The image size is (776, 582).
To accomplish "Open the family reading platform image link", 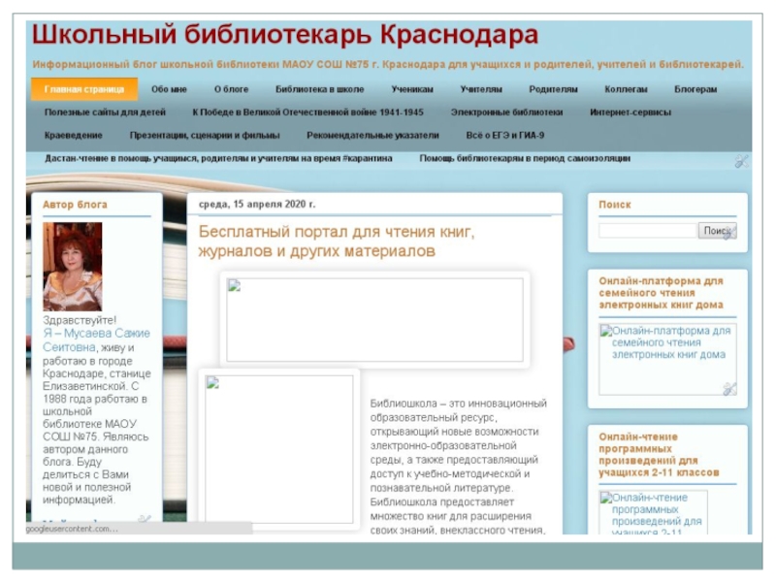I will (x=667, y=343).
